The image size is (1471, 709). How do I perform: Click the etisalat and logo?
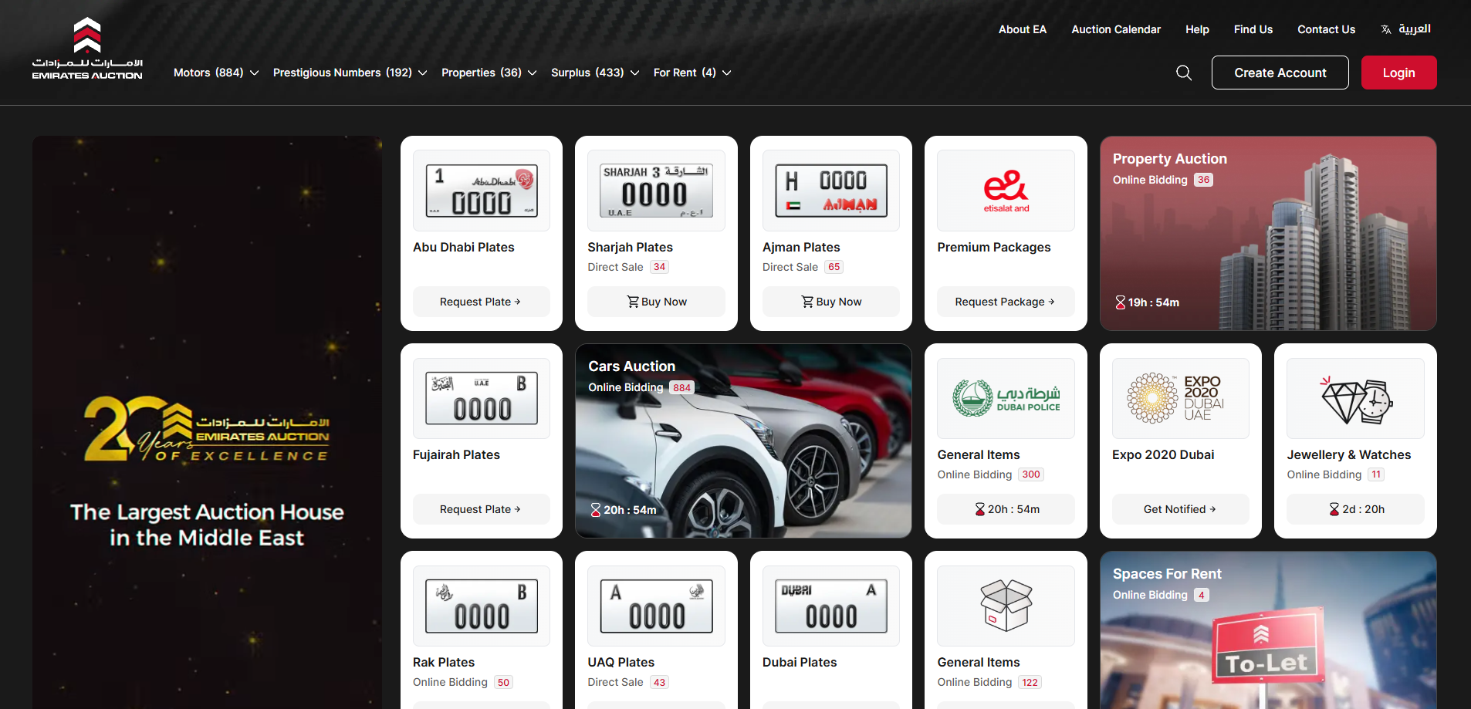pos(1006,191)
